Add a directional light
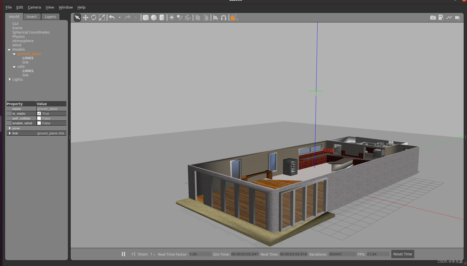 188,17
